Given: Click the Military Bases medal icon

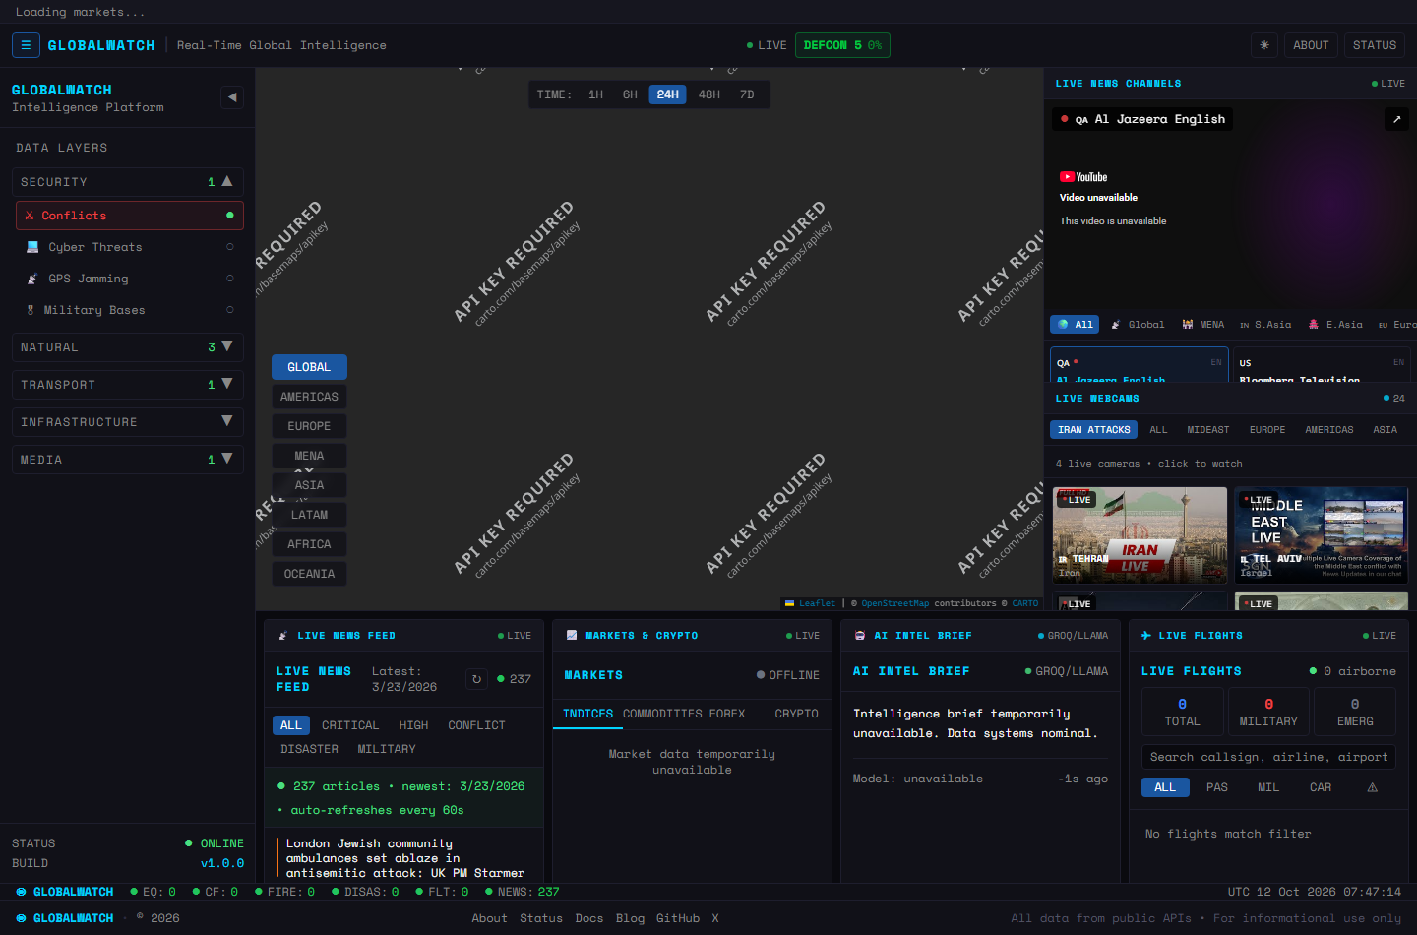Looking at the screenshot, I should point(31,310).
